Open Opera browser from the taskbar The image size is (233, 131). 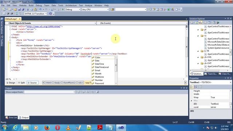pyautogui.click(x=58, y=127)
